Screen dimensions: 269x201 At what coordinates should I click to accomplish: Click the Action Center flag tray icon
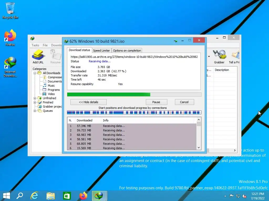click(x=231, y=196)
